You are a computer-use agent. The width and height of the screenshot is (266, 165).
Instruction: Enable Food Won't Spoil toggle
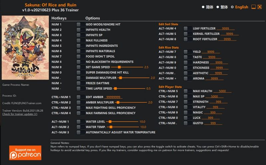[x=80, y=56]
